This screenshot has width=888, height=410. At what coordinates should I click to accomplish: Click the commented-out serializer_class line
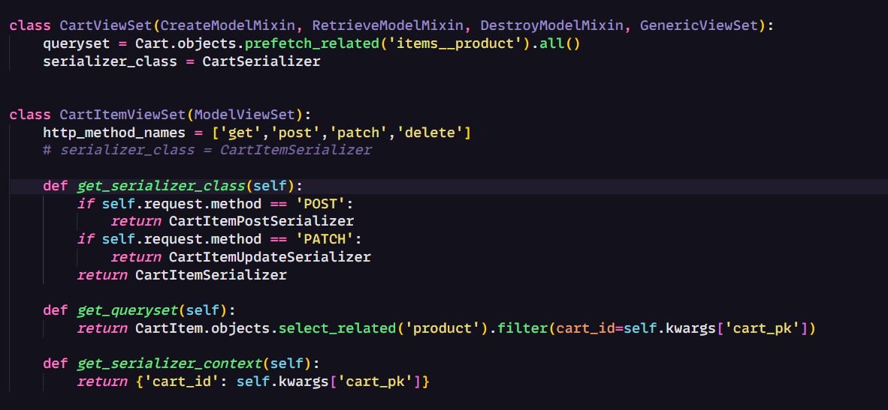tap(207, 150)
